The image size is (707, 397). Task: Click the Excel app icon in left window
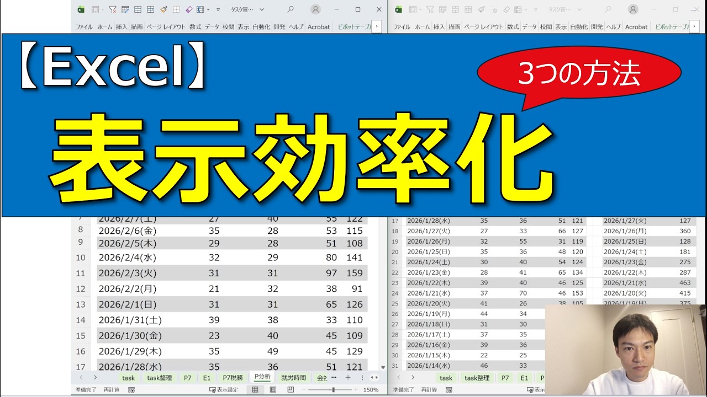pyautogui.click(x=81, y=9)
